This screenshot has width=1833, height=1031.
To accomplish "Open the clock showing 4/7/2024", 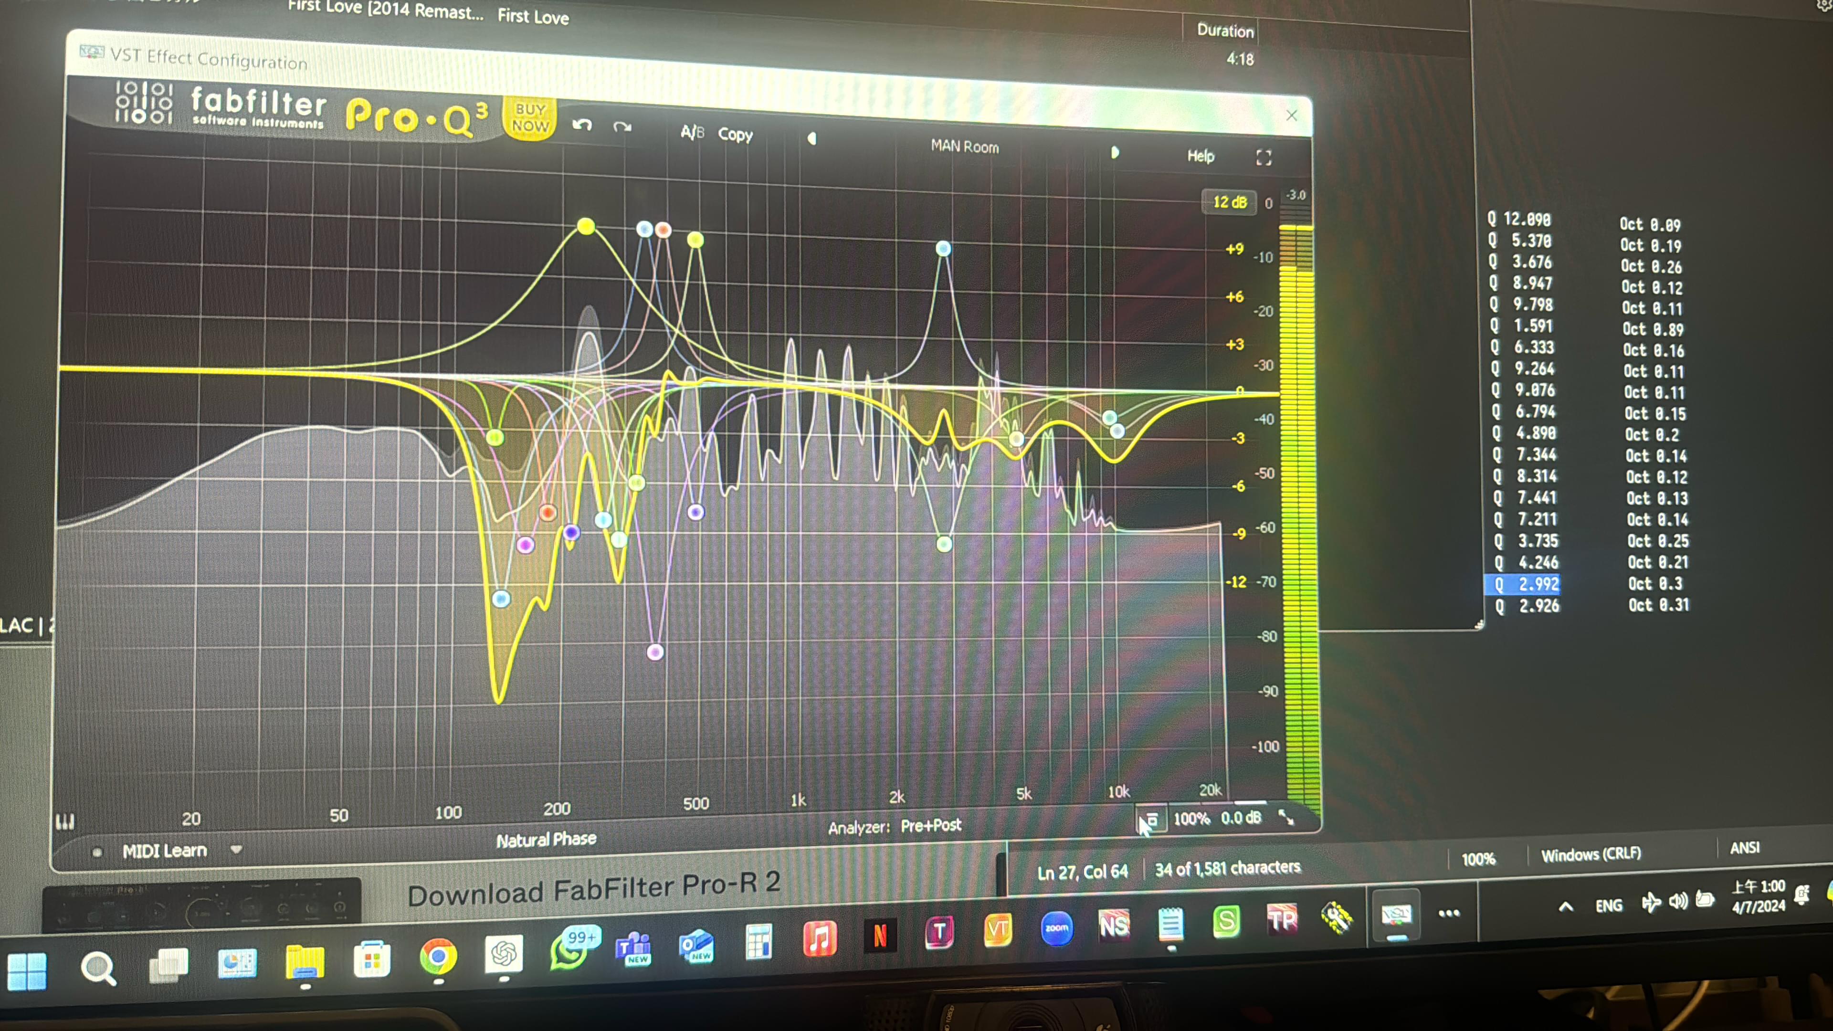I will click(x=1758, y=896).
